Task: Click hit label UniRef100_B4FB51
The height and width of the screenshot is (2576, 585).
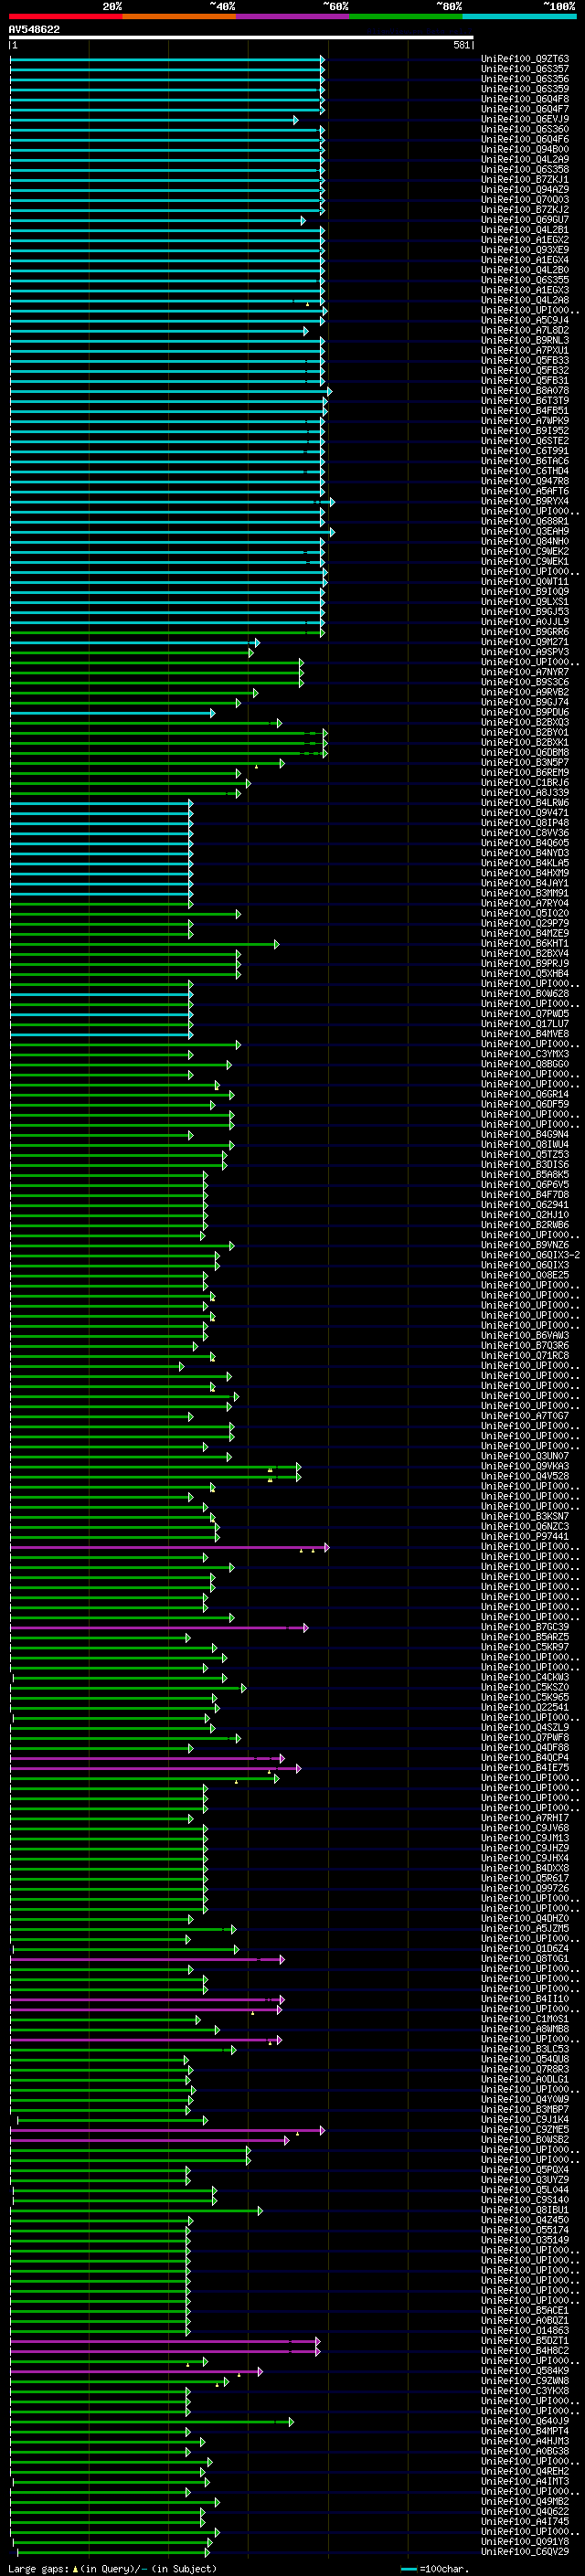Action: point(525,411)
